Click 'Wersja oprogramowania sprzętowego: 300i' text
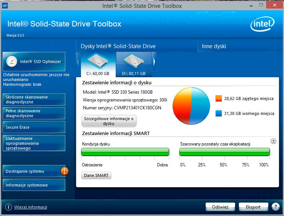Screen dimensions: 284x216 [125, 100]
